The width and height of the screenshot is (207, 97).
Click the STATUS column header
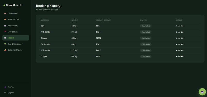pos(143,20)
